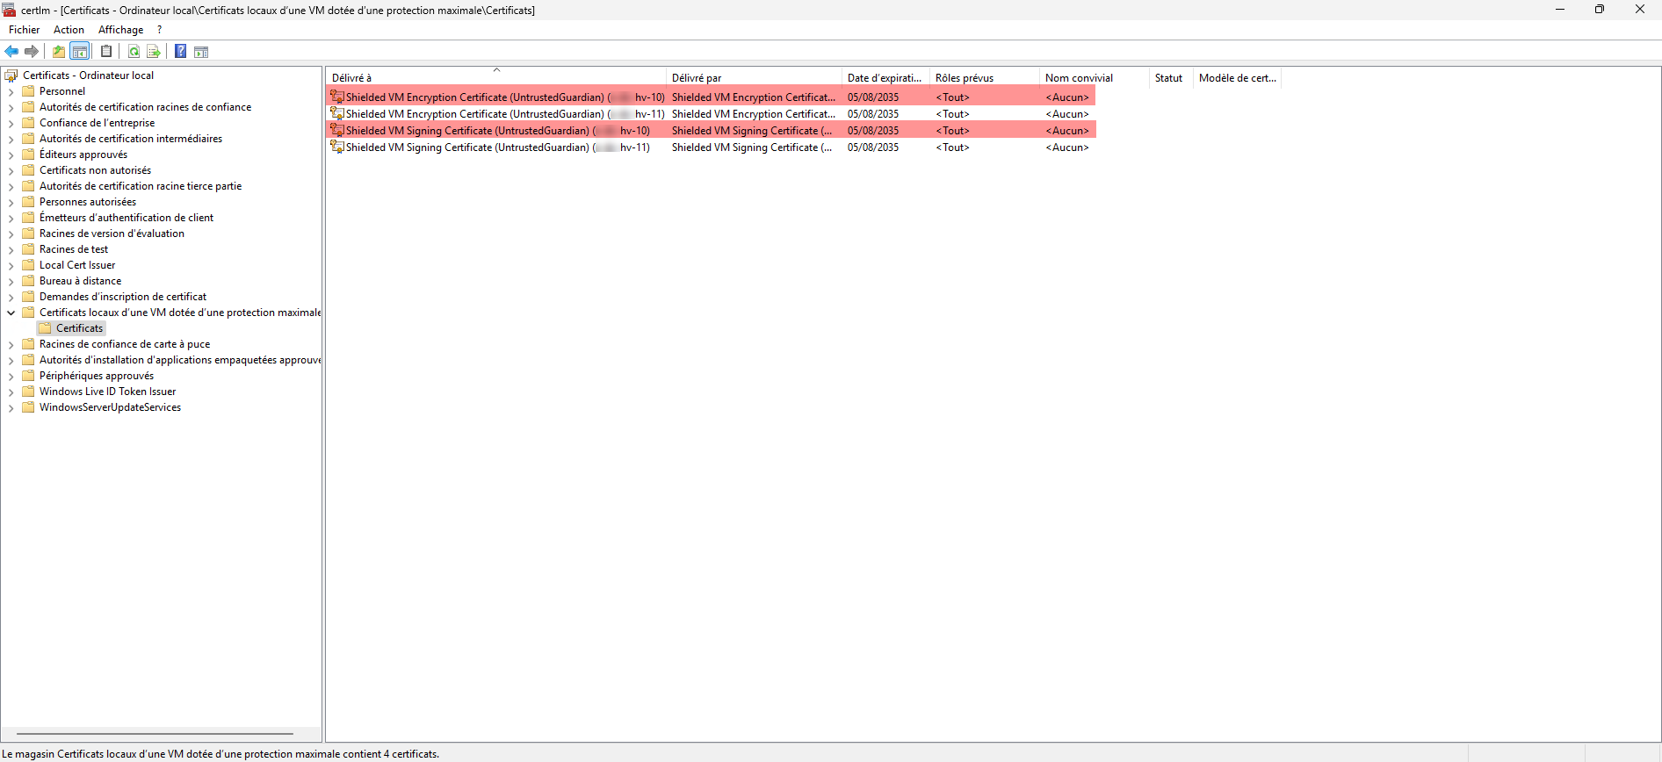Expand the Bureau à distance store

tap(11, 281)
